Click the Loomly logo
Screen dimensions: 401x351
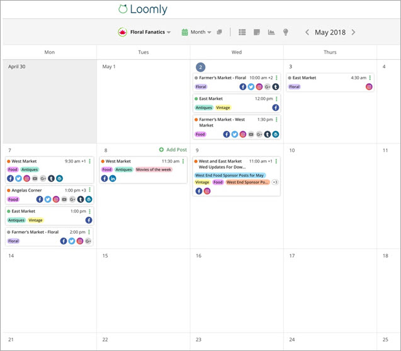pyautogui.click(x=142, y=10)
